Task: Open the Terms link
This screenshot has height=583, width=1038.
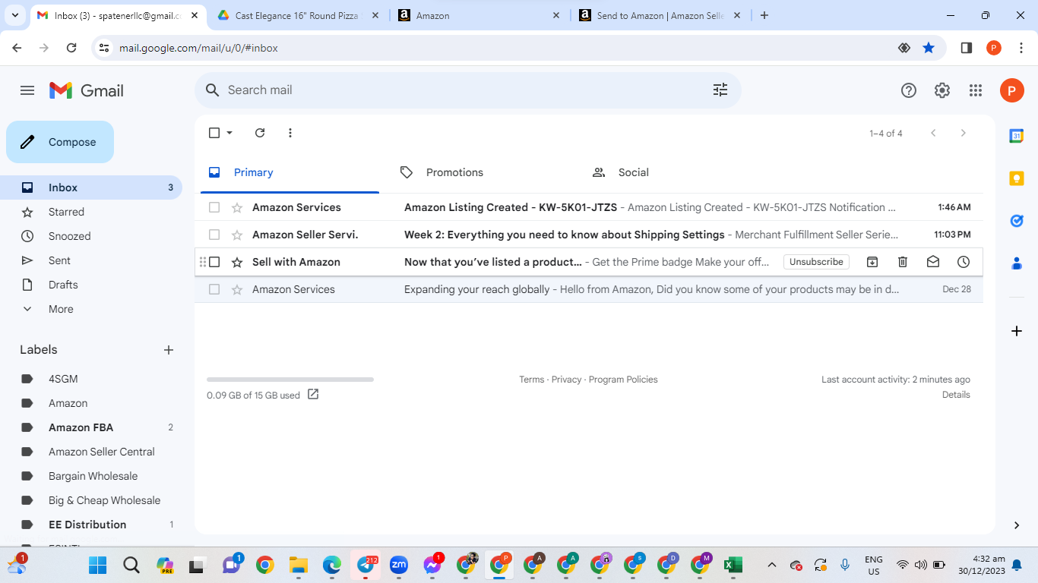Action: click(531, 380)
